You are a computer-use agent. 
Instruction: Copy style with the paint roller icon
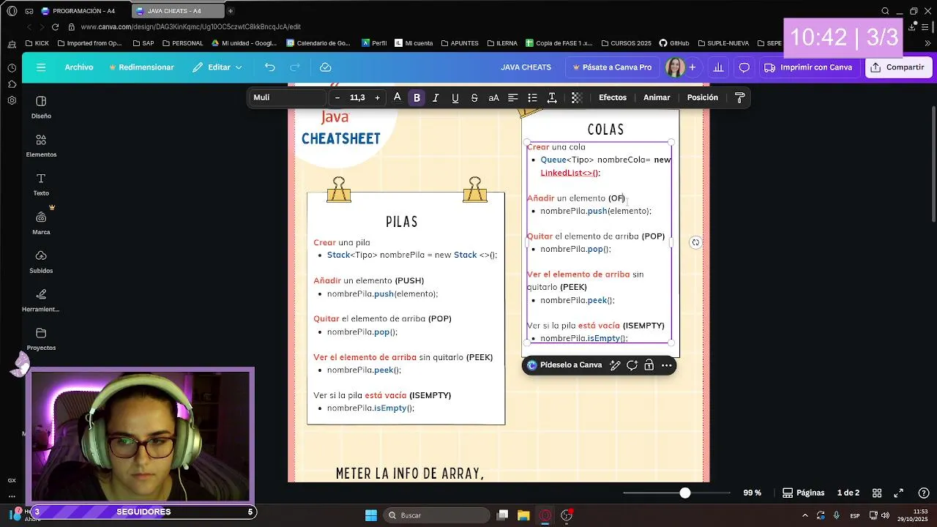point(739,97)
